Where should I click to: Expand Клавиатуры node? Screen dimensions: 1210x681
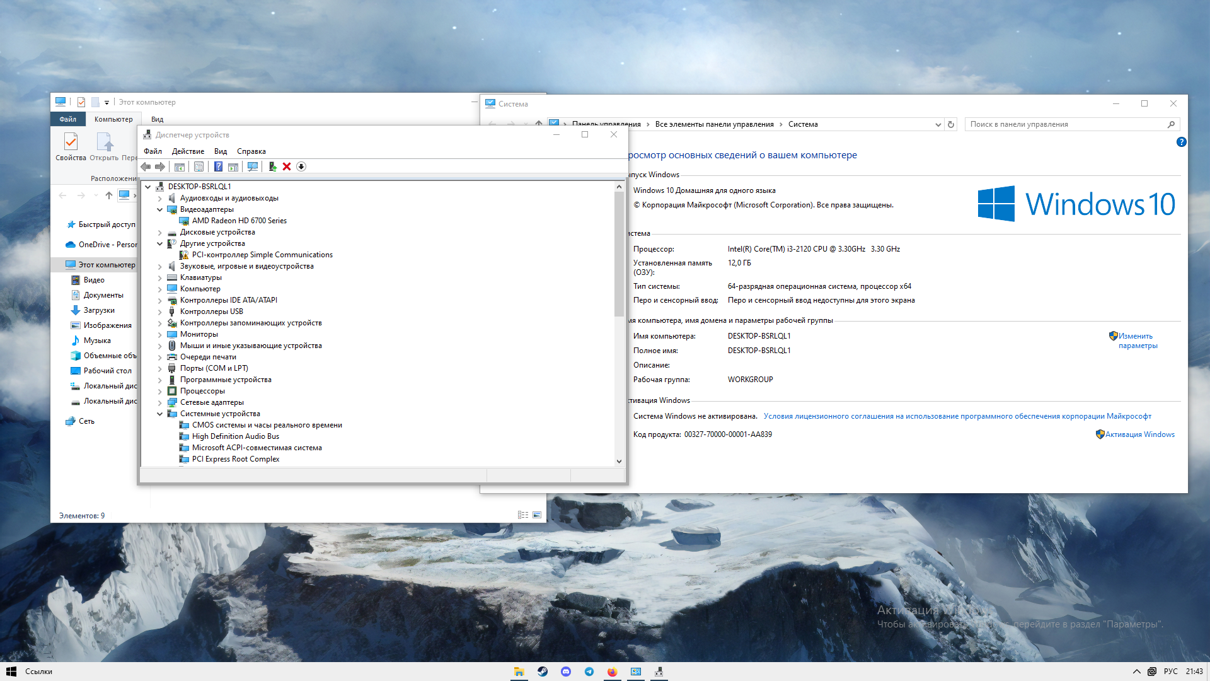(x=160, y=277)
